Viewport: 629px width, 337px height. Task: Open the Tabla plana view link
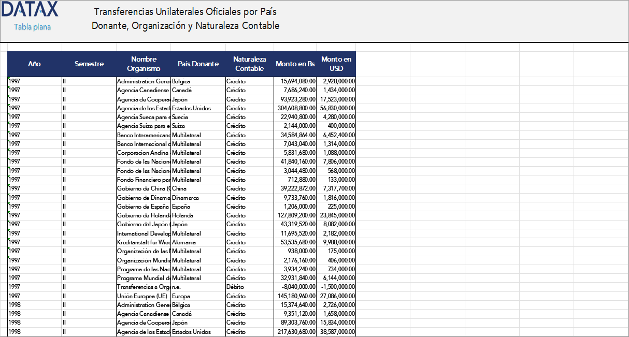click(x=32, y=27)
